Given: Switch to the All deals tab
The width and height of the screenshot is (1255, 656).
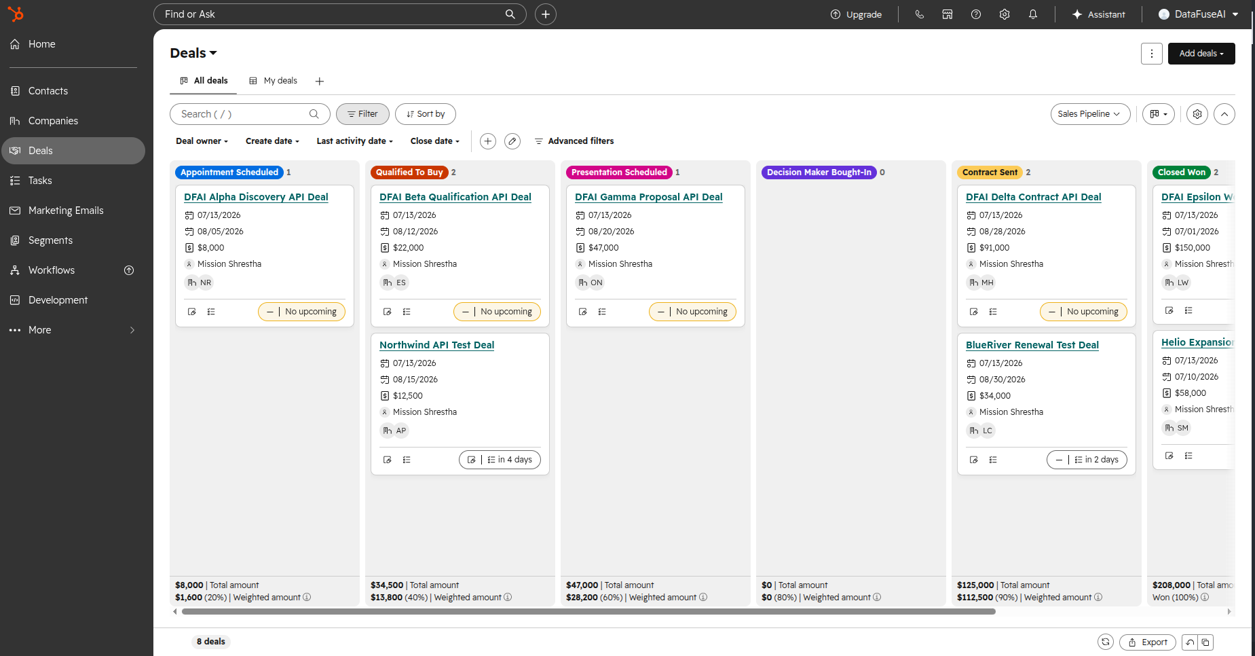Looking at the screenshot, I should tap(204, 81).
